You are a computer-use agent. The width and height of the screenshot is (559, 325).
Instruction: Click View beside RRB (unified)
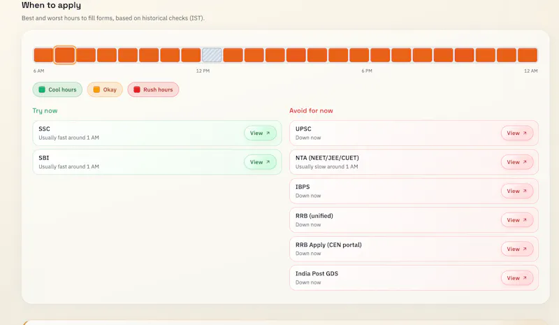point(517,220)
